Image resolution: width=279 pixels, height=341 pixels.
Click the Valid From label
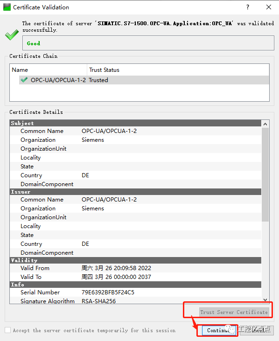coord(35,268)
